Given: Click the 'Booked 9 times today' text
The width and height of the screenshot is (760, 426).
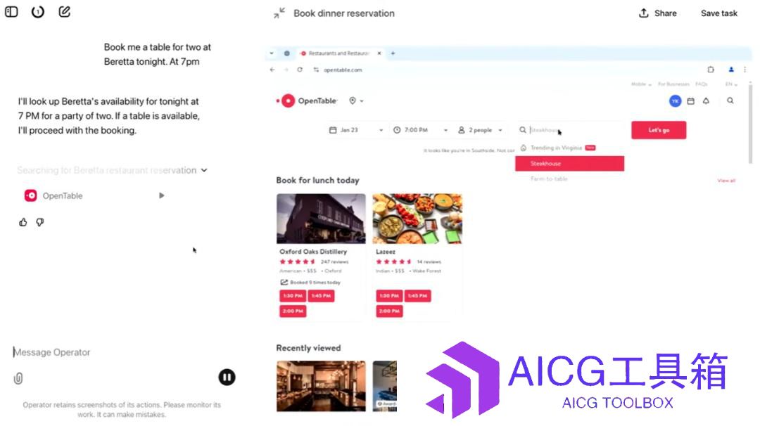Looking at the screenshot, I should [315, 282].
